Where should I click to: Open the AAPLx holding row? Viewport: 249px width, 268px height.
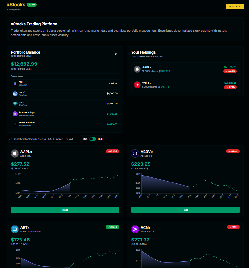pos(185,69)
